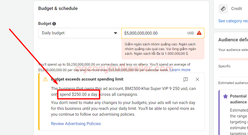Click the Budget info tooltip icon
This screenshot has height=135, width=248.
54,24
